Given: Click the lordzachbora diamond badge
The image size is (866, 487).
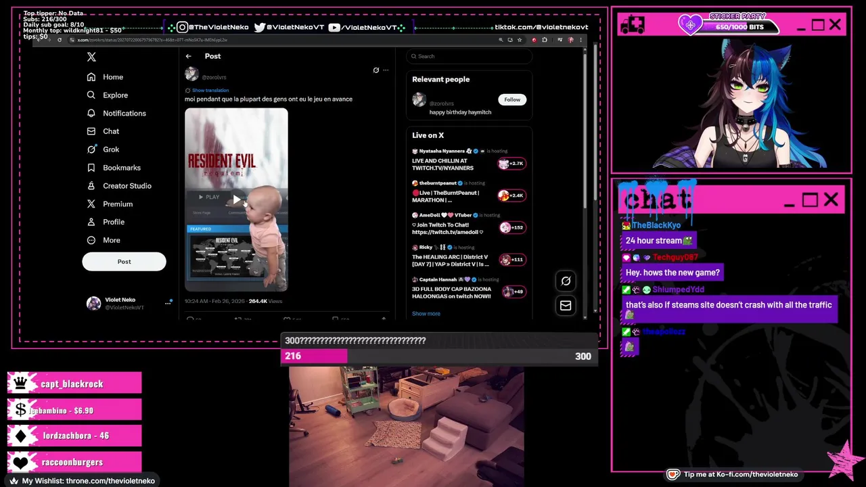Looking at the screenshot, I should (20, 436).
